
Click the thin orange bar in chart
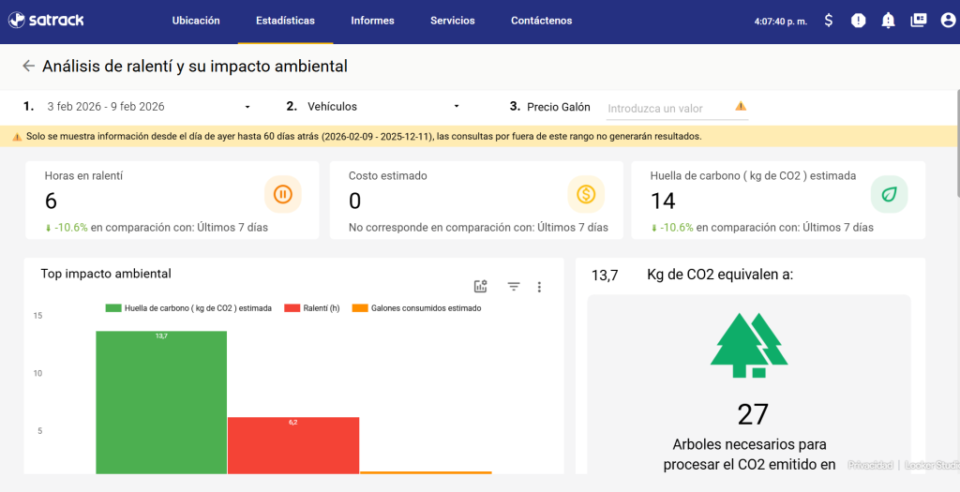(x=427, y=472)
